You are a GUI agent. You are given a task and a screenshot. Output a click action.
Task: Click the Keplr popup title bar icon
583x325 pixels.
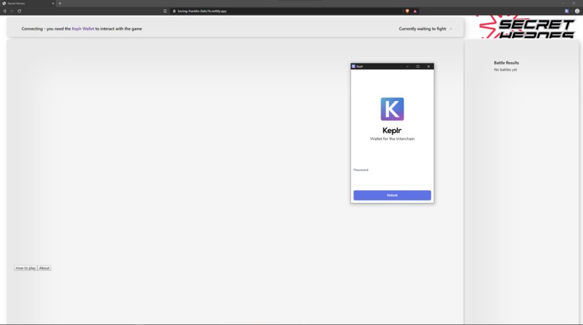(354, 66)
